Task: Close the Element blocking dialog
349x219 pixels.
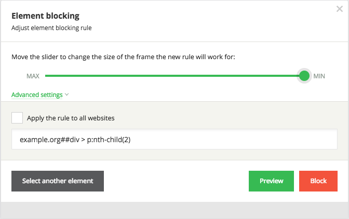Action: point(339,9)
